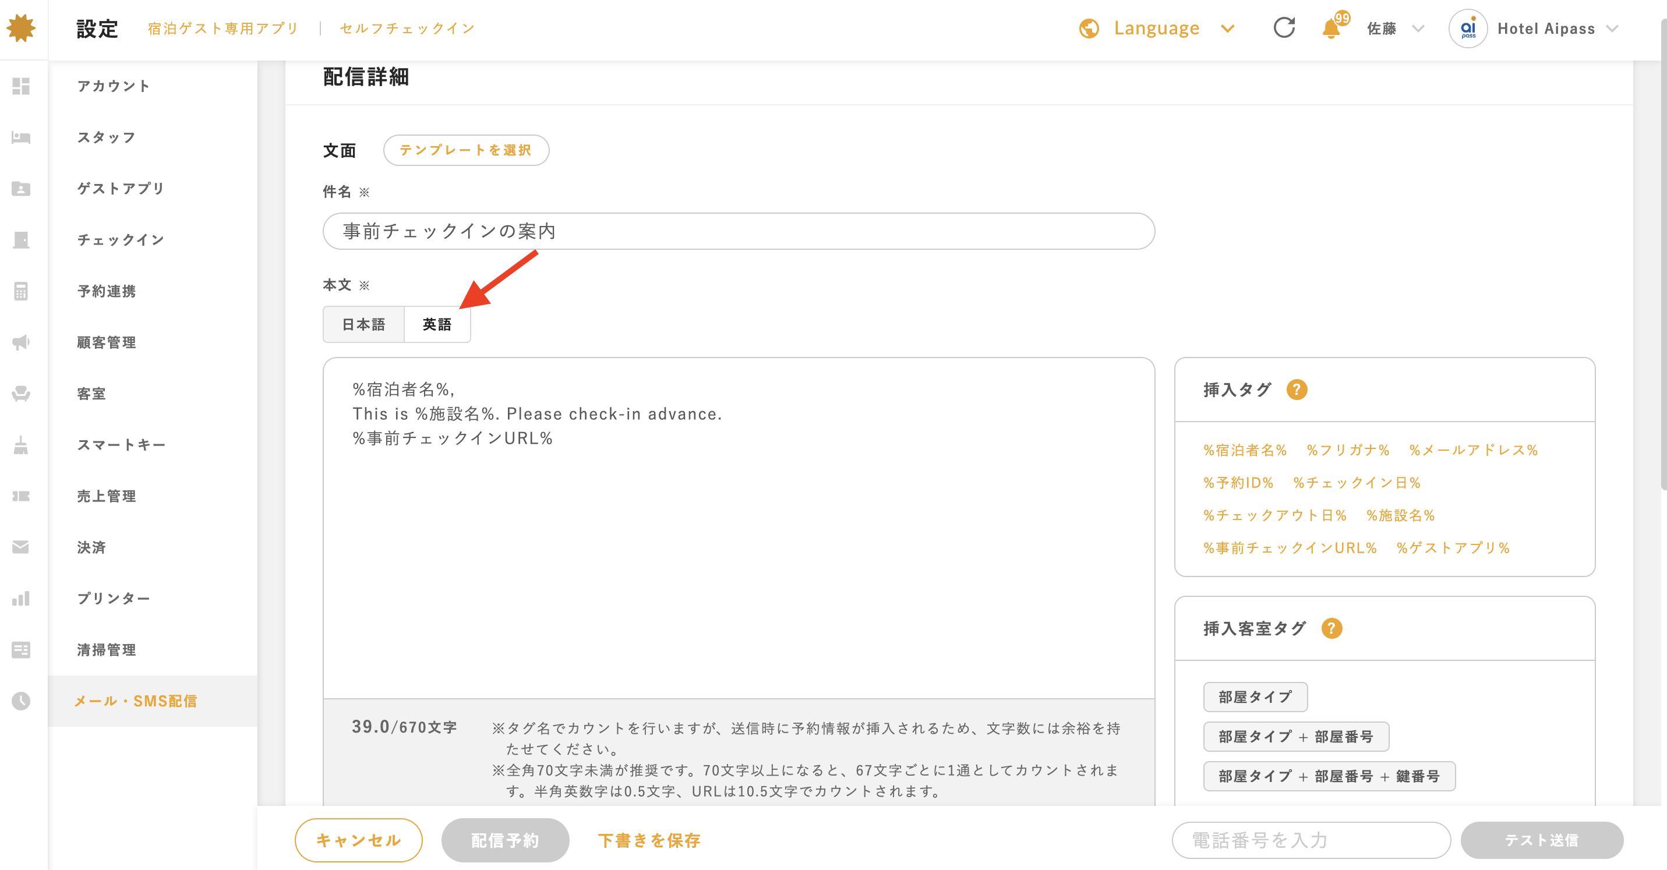Open 予約連携 settings menu item
1667x870 pixels.
[x=107, y=291]
